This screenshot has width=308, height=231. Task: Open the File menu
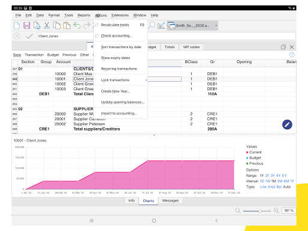pos(18,15)
